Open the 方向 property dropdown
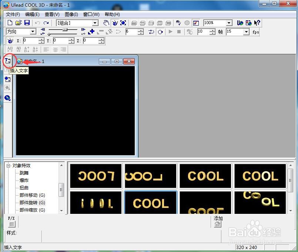Viewport: 298px width, 252px height. [33, 31]
